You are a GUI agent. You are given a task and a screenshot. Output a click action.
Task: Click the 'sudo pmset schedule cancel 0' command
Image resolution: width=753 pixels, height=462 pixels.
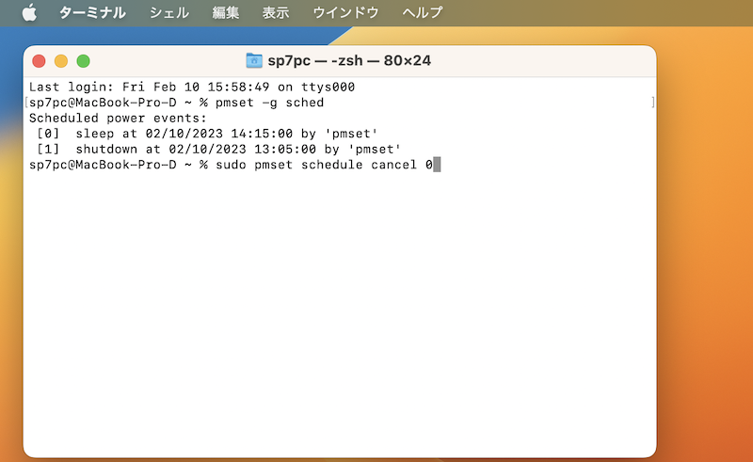(324, 165)
